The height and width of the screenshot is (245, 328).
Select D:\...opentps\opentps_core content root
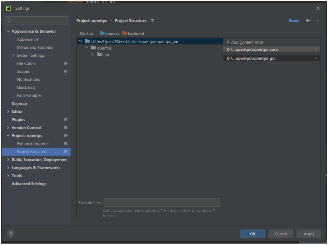coord(271,49)
